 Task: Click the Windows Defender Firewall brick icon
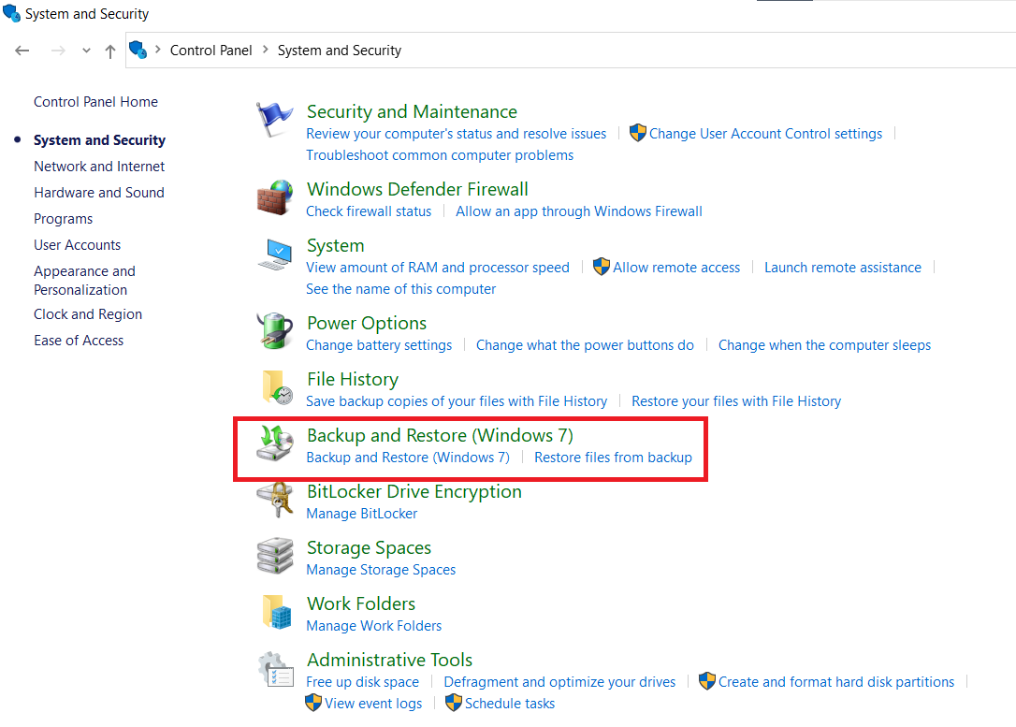274,197
